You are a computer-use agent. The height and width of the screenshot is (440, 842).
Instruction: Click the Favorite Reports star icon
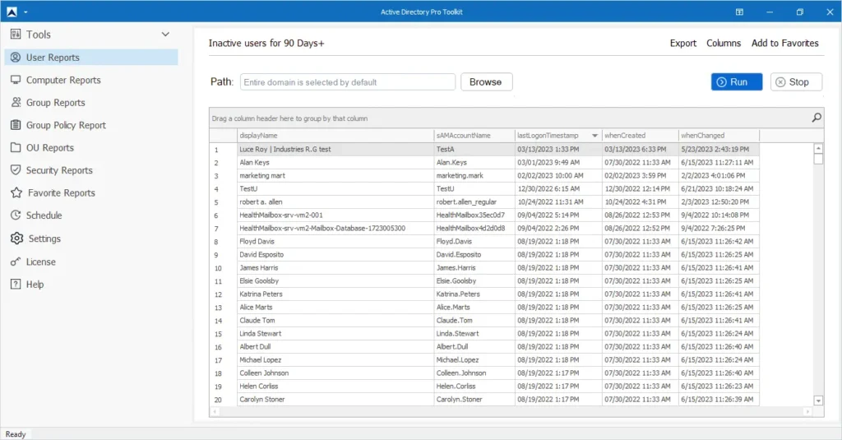16,192
